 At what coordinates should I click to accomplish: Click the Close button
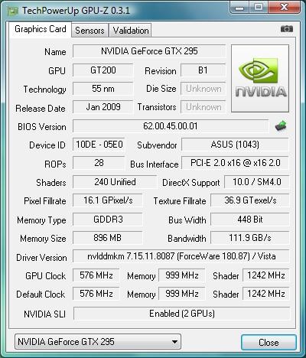(269, 342)
